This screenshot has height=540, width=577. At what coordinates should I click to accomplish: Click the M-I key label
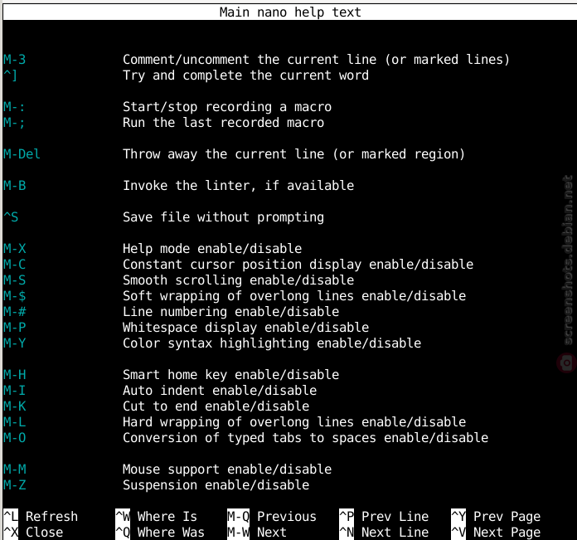click(x=14, y=390)
